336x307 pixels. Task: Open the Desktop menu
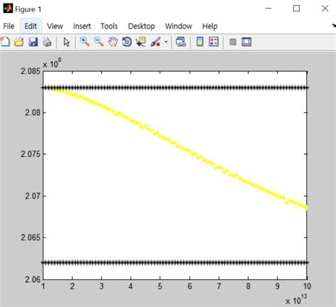141,26
